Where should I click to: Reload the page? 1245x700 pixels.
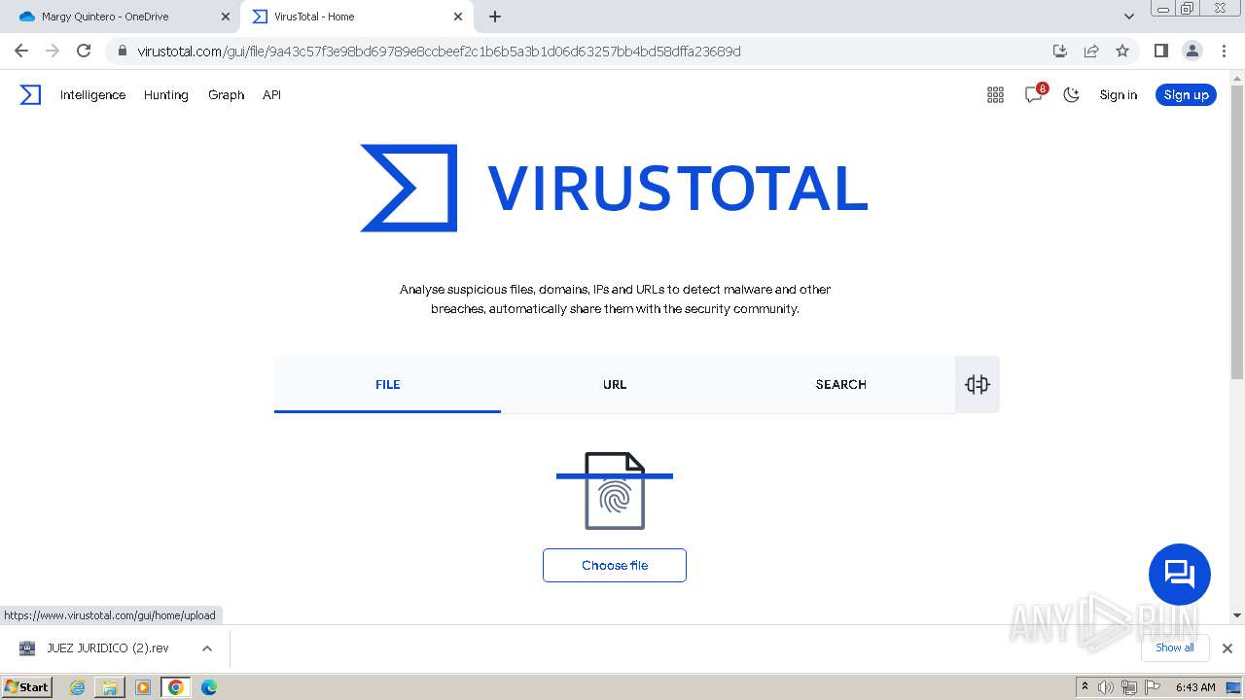84,51
